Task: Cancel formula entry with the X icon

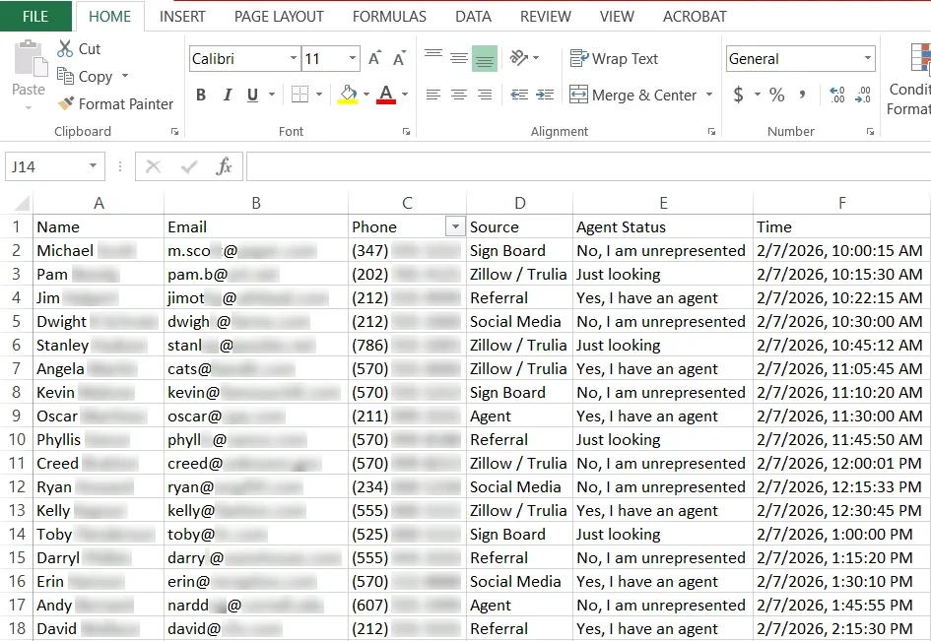Action: (x=153, y=166)
